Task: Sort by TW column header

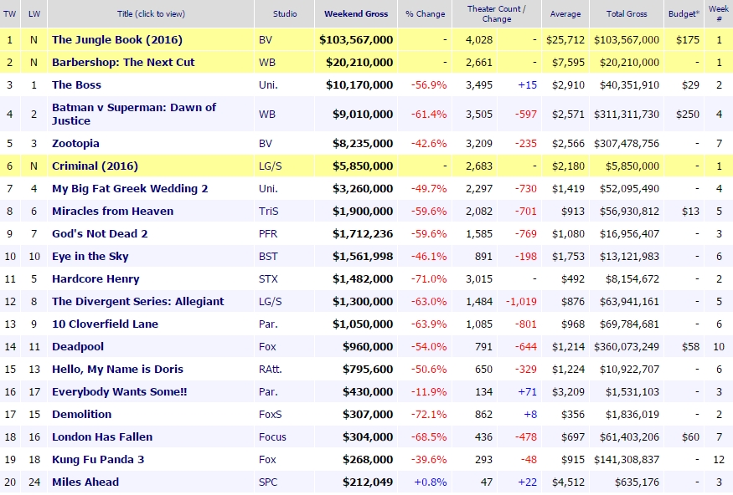Action: pos(9,14)
